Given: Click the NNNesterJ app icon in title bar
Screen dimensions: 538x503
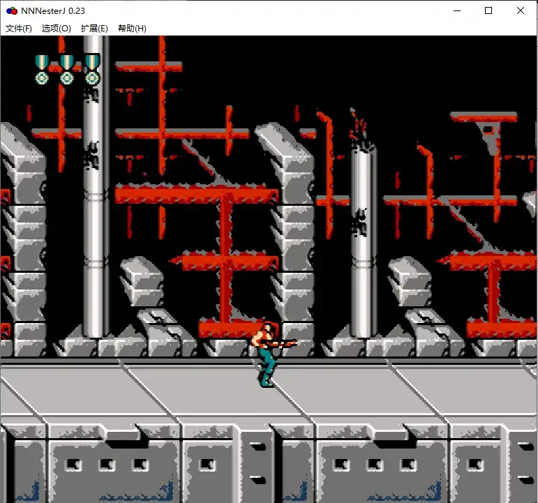Looking at the screenshot, I should pyautogui.click(x=12, y=11).
